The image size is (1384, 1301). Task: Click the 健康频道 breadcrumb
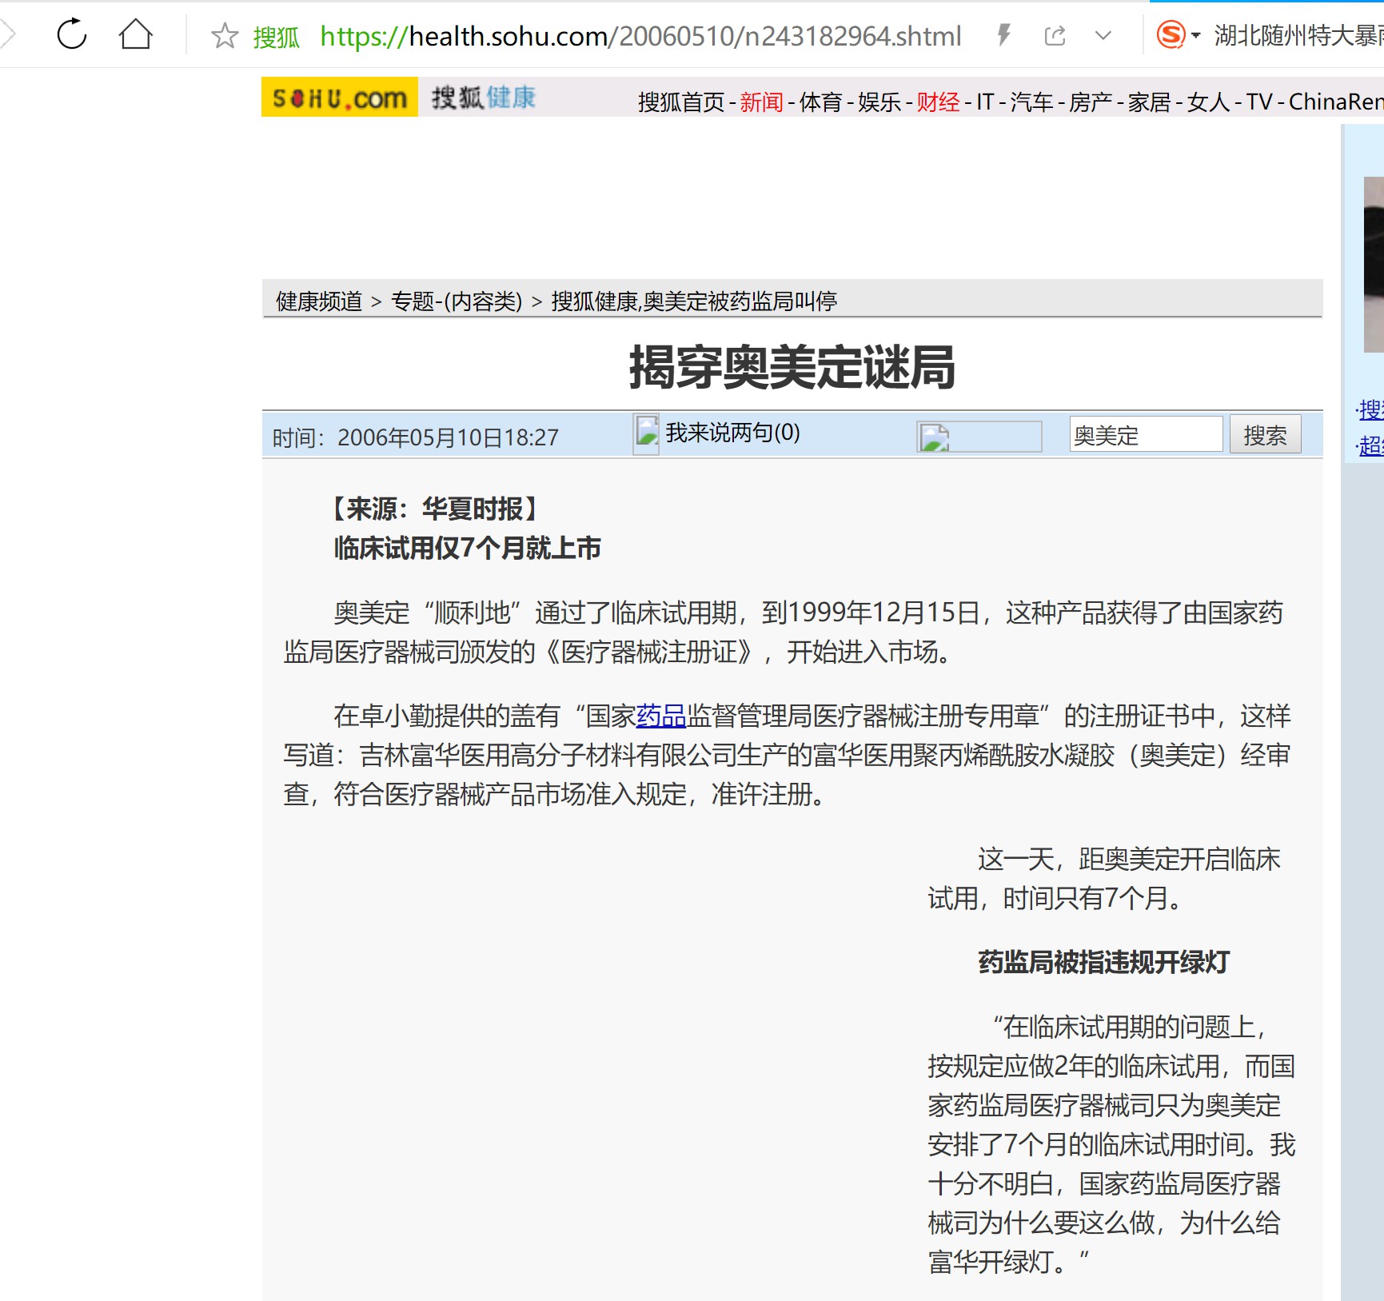tap(319, 301)
